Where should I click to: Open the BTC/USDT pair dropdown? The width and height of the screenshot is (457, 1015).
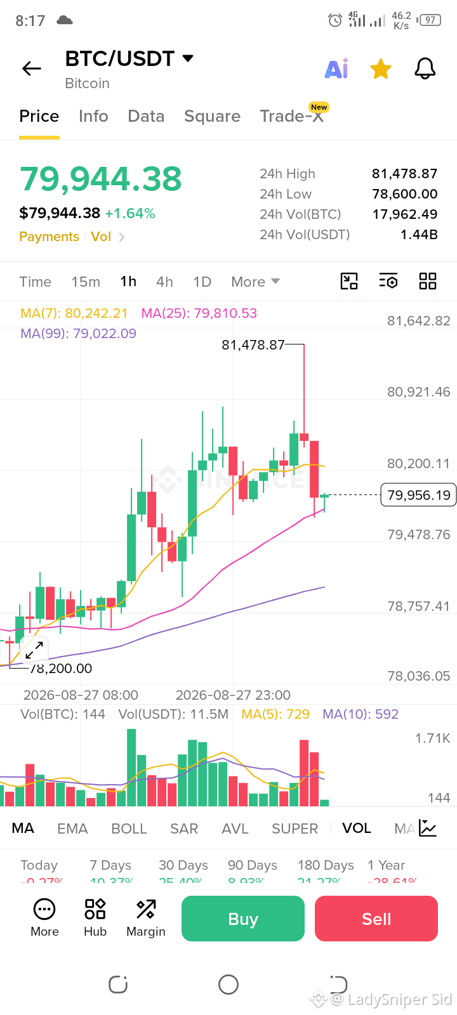click(129, 58)
